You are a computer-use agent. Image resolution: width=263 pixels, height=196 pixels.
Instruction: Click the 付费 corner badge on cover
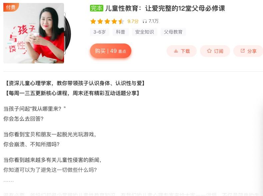(11, 7)
